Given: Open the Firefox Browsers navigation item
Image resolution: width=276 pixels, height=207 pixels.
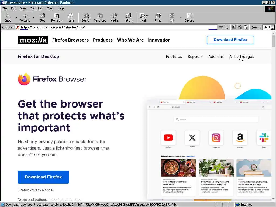Looking at the screenshot, I should (70, 40).
